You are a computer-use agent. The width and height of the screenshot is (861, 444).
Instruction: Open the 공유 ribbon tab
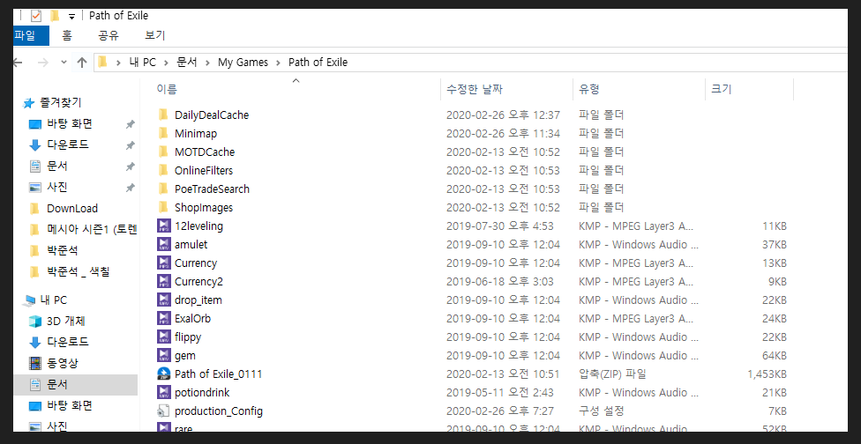(x=109, y=35)
